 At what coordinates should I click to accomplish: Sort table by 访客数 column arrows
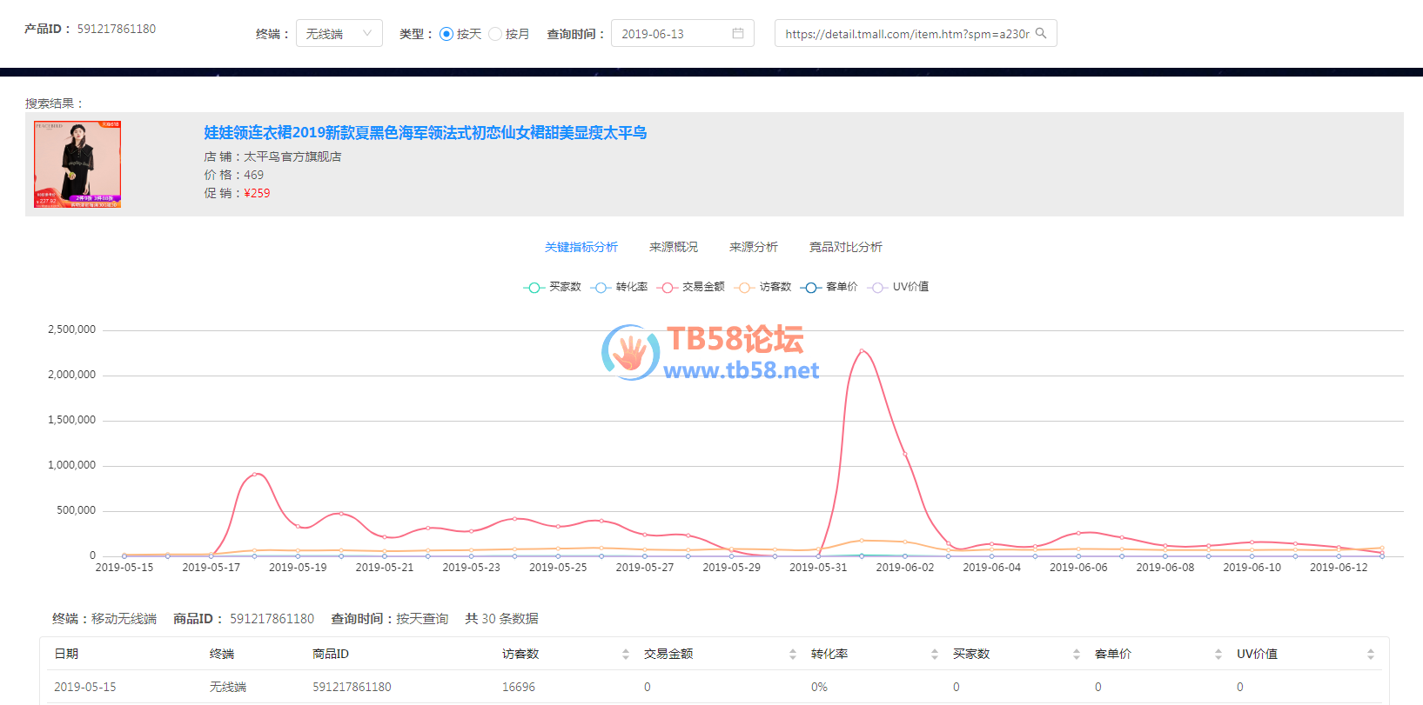tap(626, 655)
